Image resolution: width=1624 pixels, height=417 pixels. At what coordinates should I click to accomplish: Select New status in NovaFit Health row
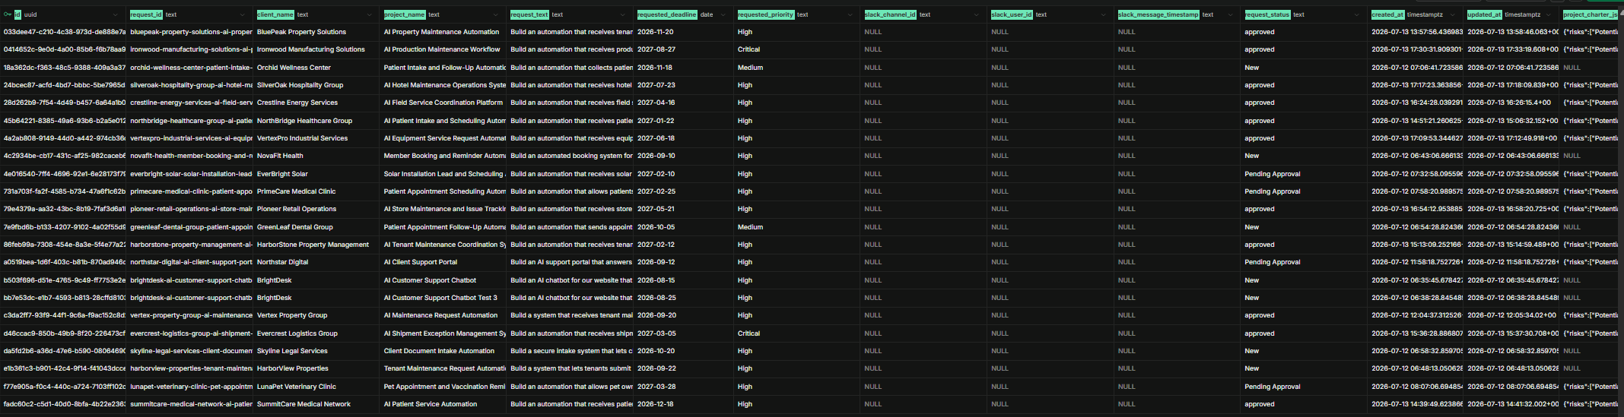[x=1305, y=156]
